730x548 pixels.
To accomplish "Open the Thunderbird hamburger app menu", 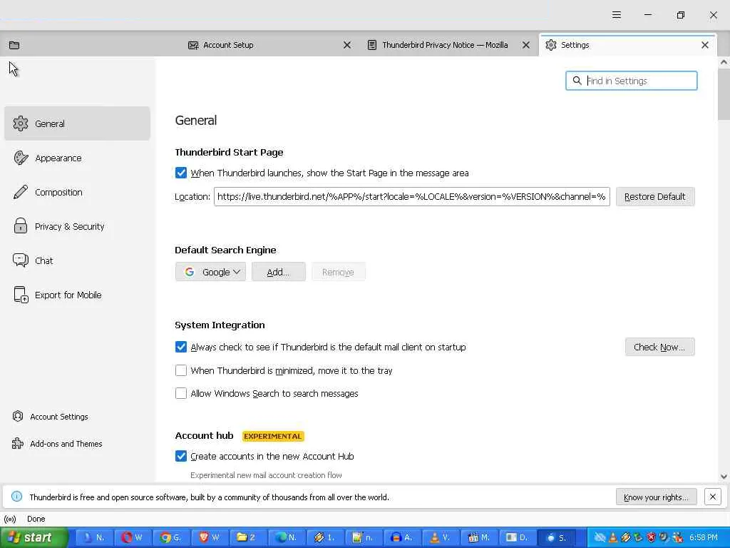I will point(617,15).
